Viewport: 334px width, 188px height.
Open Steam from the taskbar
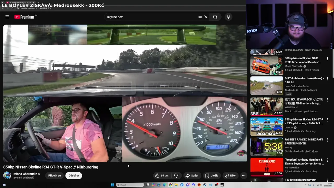coord(205,185)
